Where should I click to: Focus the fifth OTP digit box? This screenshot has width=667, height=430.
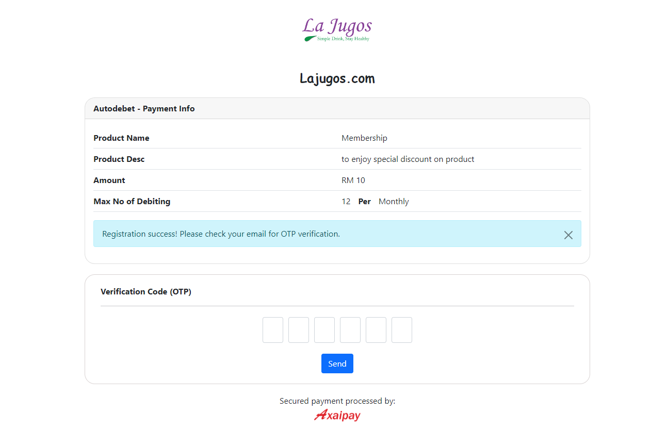pyautogui.click(x=376, y=330)
